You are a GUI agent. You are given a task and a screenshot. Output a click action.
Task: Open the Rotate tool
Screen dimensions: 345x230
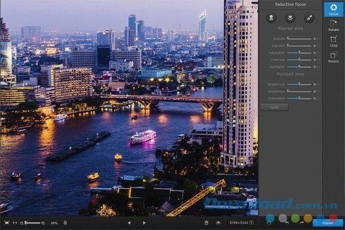[x=333, y=25]
